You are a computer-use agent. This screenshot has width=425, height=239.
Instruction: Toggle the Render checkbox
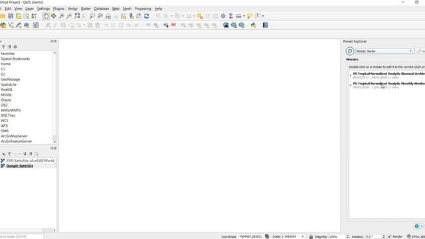[x=390, y=236]
